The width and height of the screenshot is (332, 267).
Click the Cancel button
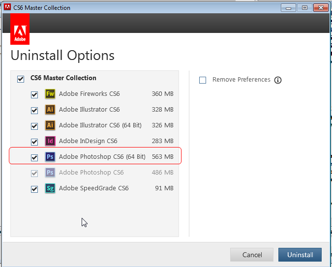coord(252,255)
